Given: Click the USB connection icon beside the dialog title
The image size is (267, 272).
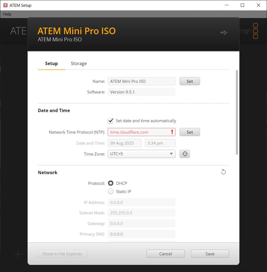Looking at the screenshot, I should [224, 32].
